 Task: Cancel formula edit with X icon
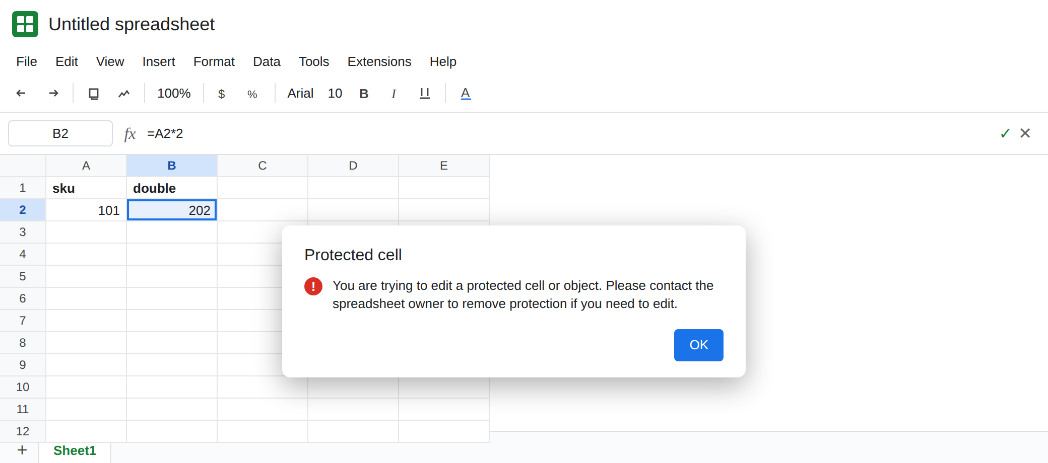pyautogui.click(x=1025, y=133)
